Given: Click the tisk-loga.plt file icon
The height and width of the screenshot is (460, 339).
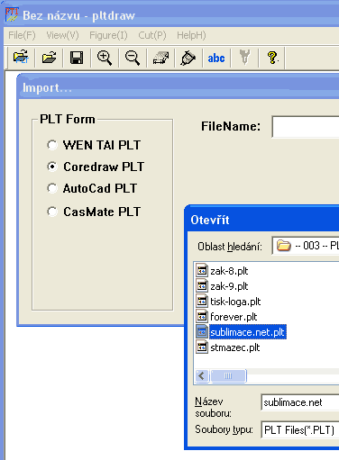Looking at the screenshot, I should point(202,301).
